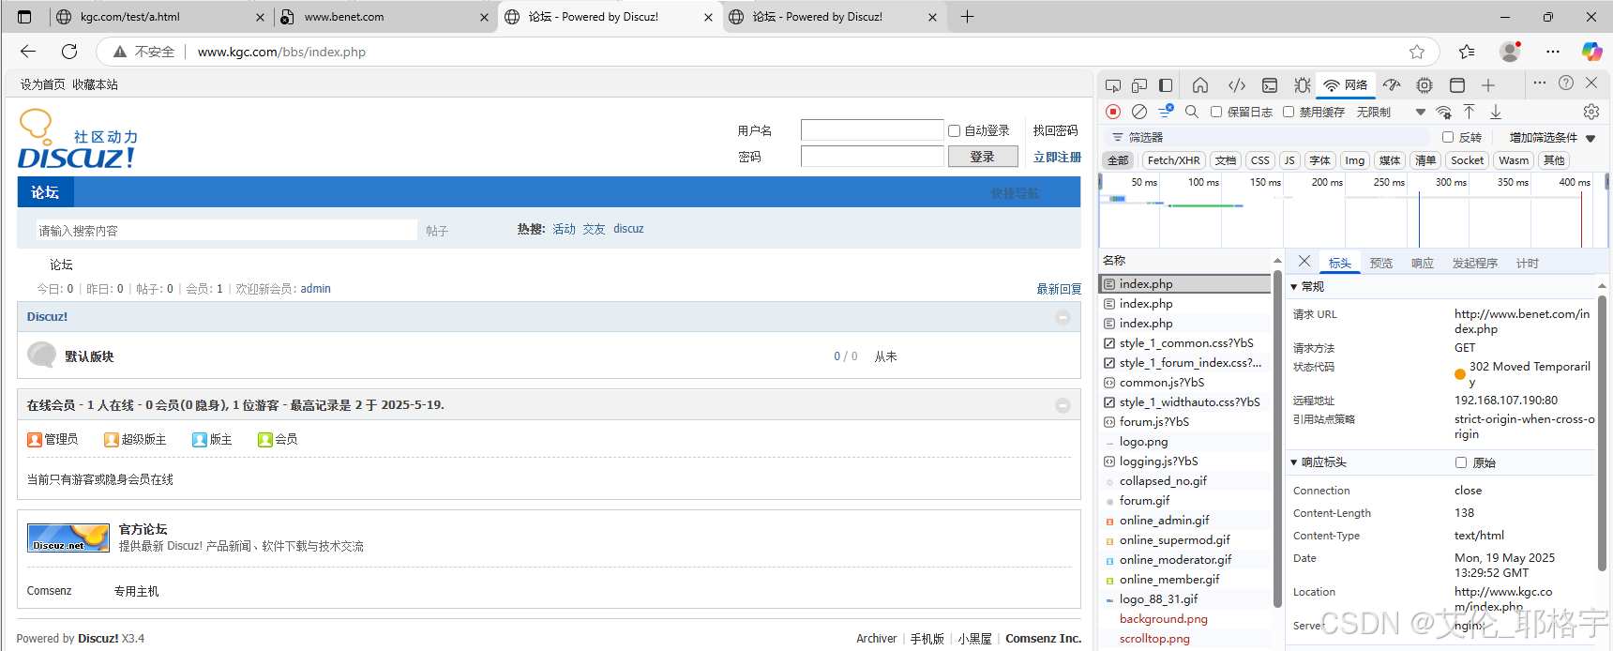
Task: Open the throttling dropdown (无限制)
Action: pyautogui.click(x=1391, y=112)
